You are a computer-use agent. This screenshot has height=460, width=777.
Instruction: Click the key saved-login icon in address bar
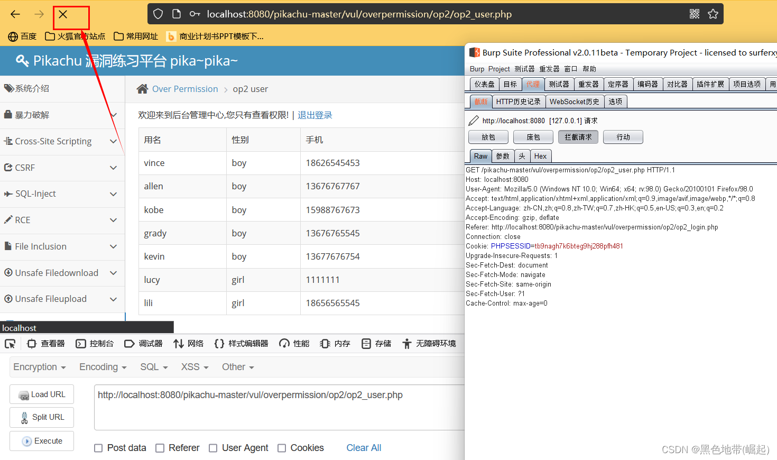tap(195, 14)
